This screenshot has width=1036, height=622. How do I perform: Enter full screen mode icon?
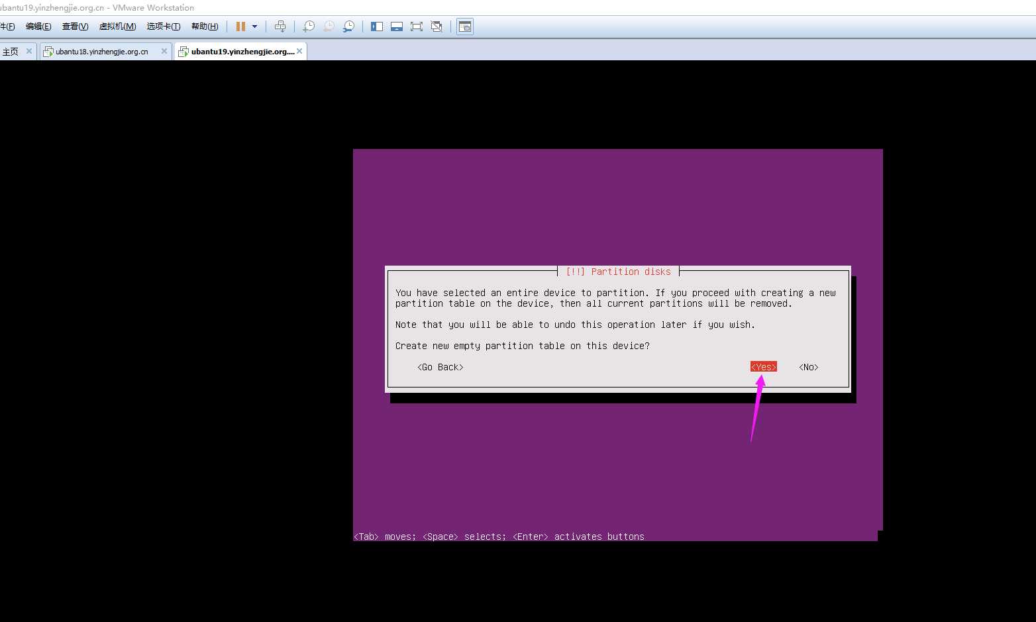pos(417,26)
